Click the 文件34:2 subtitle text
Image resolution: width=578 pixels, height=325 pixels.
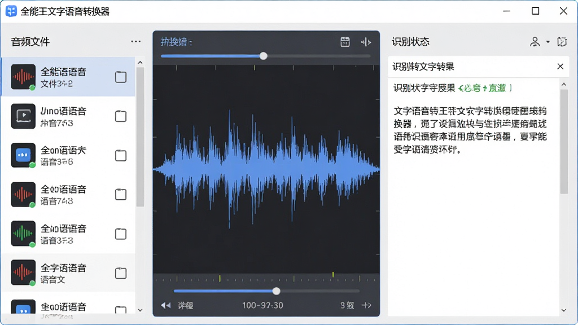[x=56, y=84]
